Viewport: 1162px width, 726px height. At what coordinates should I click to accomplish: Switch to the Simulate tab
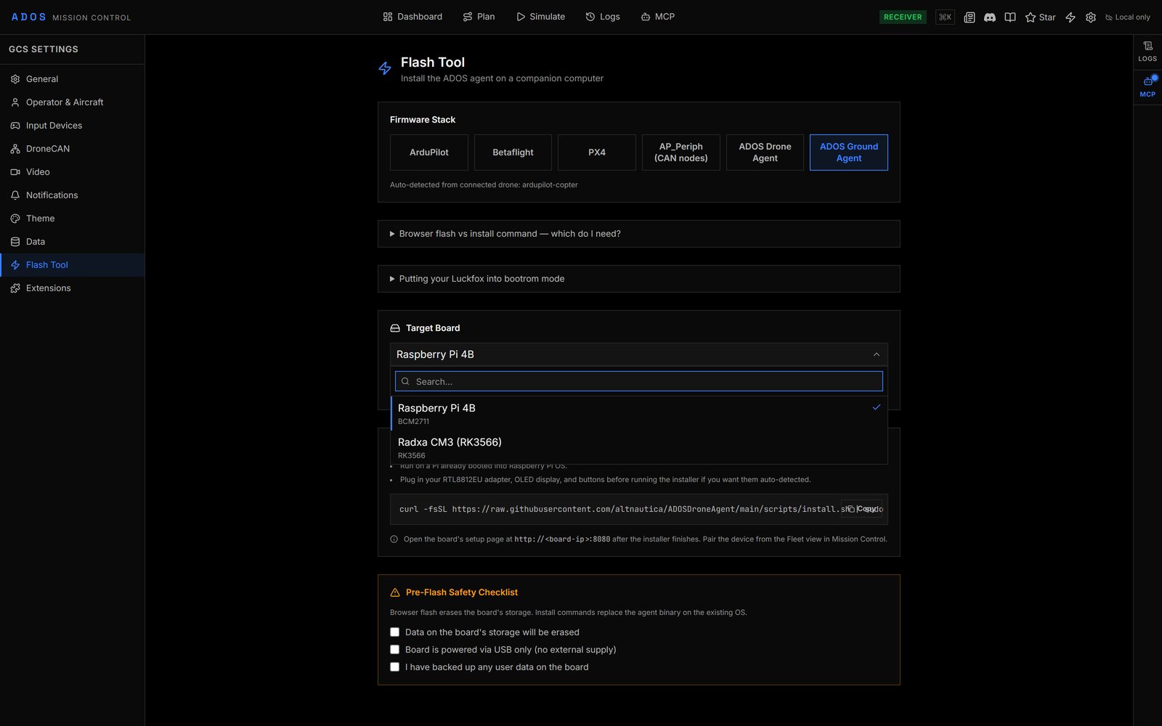pos(540,17)
